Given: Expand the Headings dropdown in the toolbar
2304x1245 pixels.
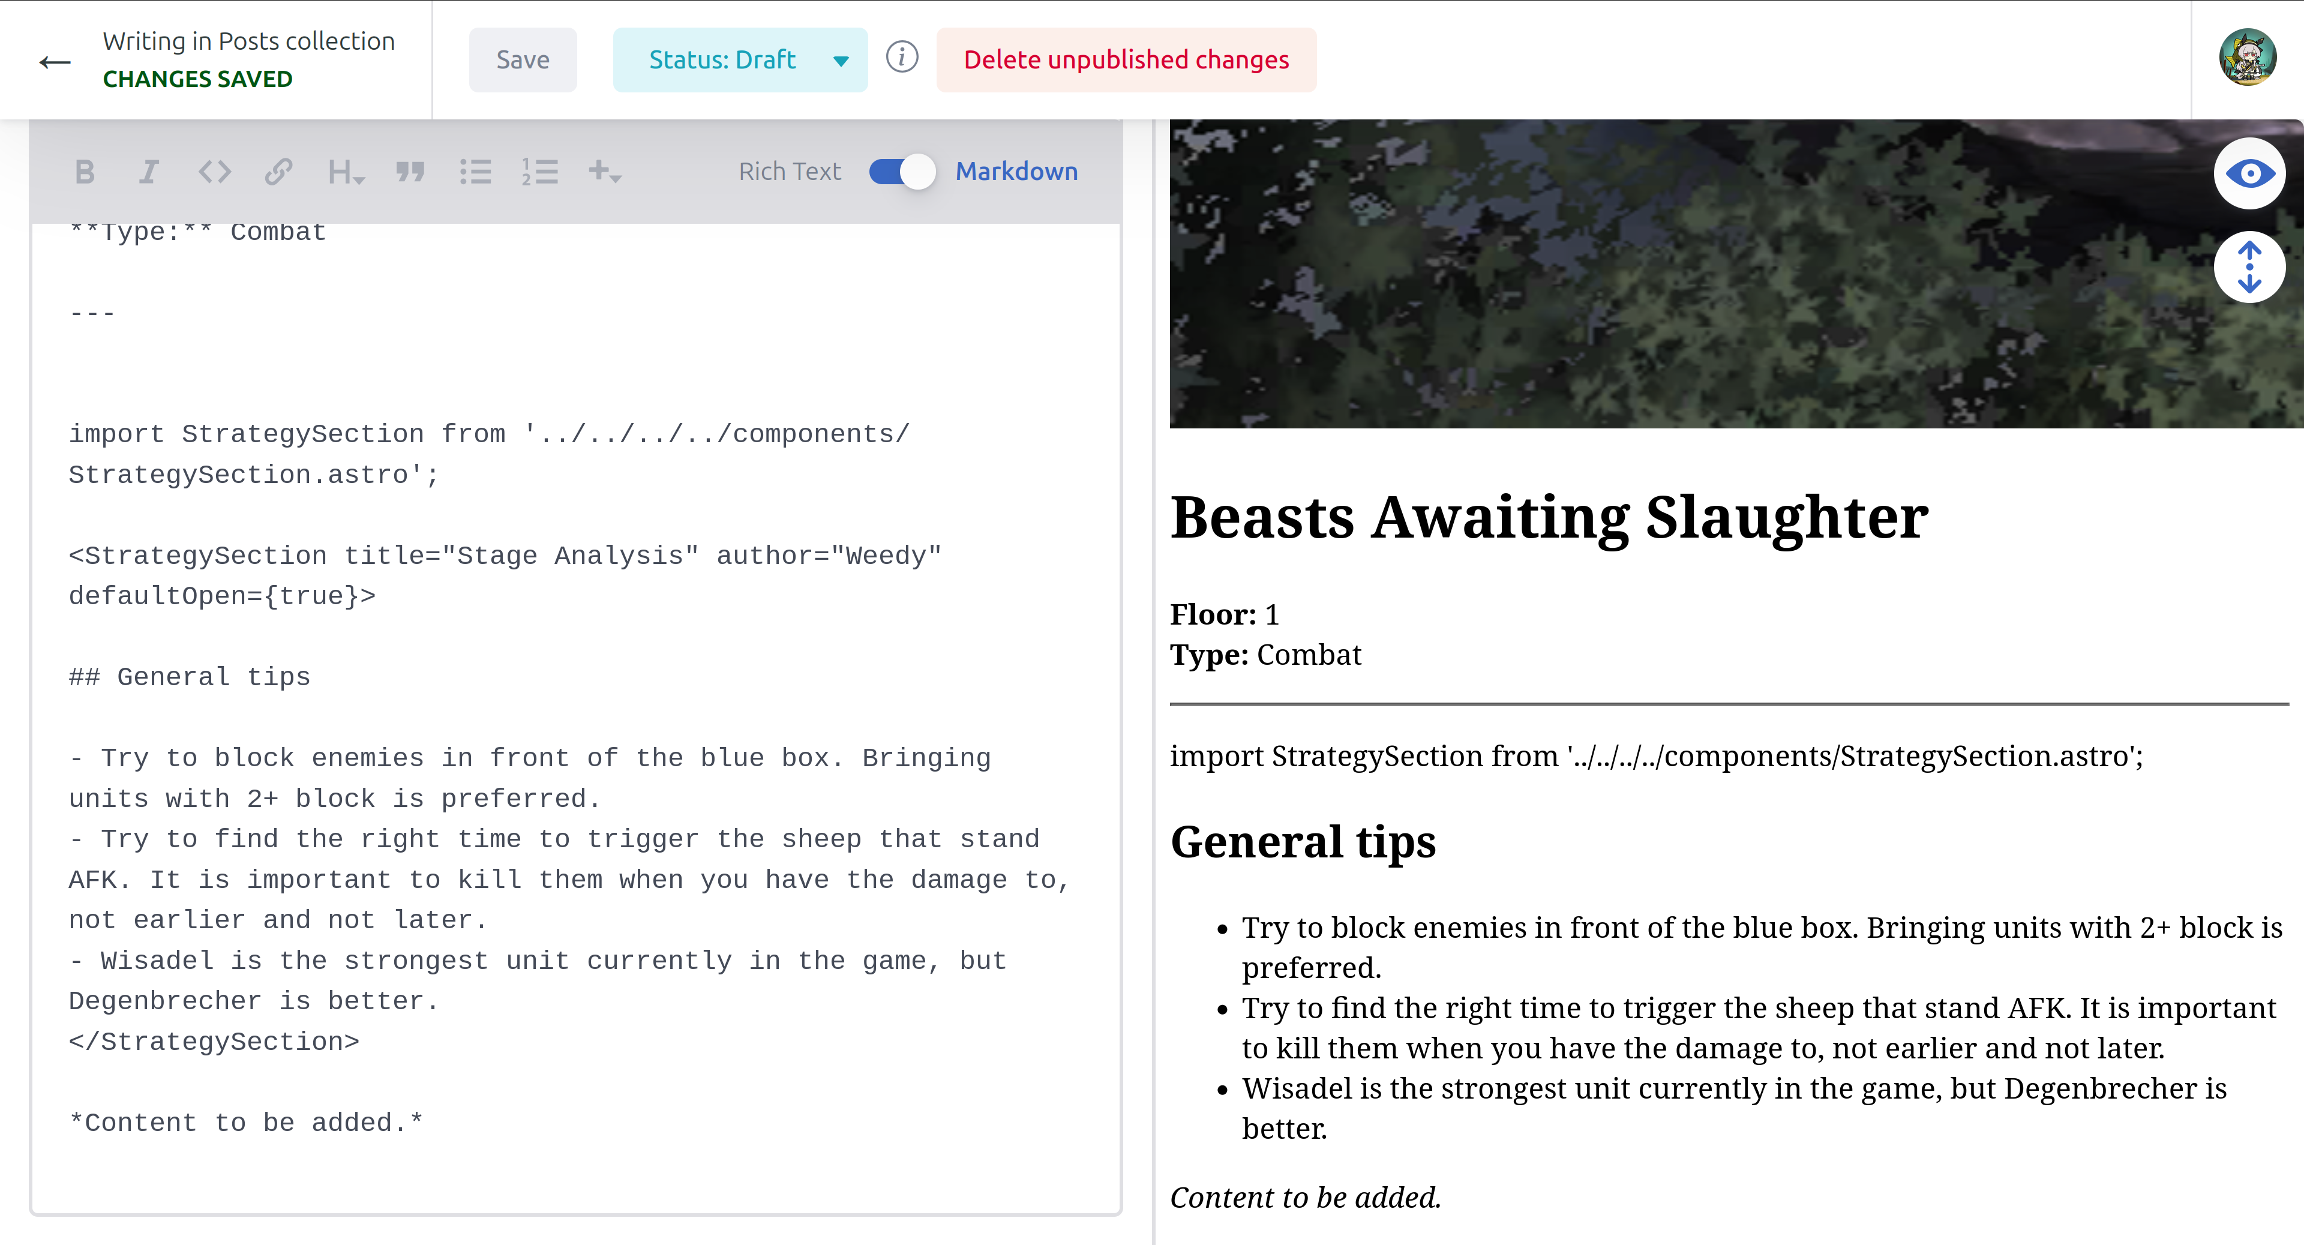Looking at the screenshot, I should tap(346, 172).
